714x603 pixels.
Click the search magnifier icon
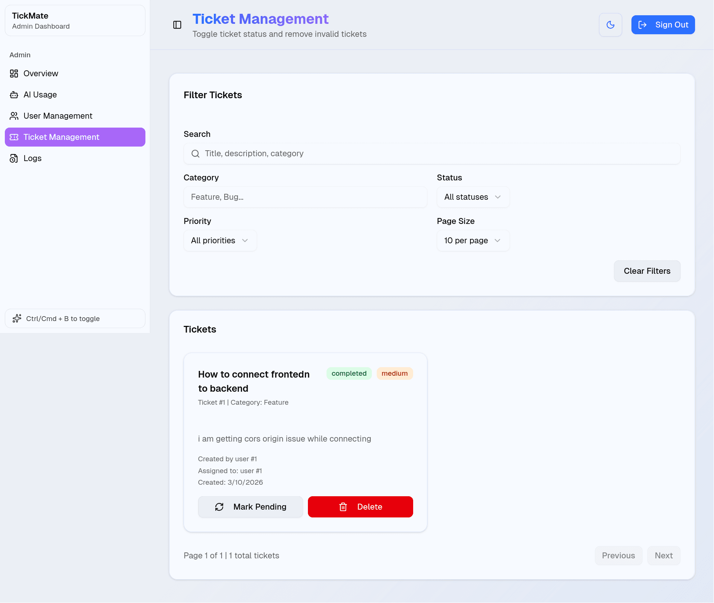click(195, 154)
